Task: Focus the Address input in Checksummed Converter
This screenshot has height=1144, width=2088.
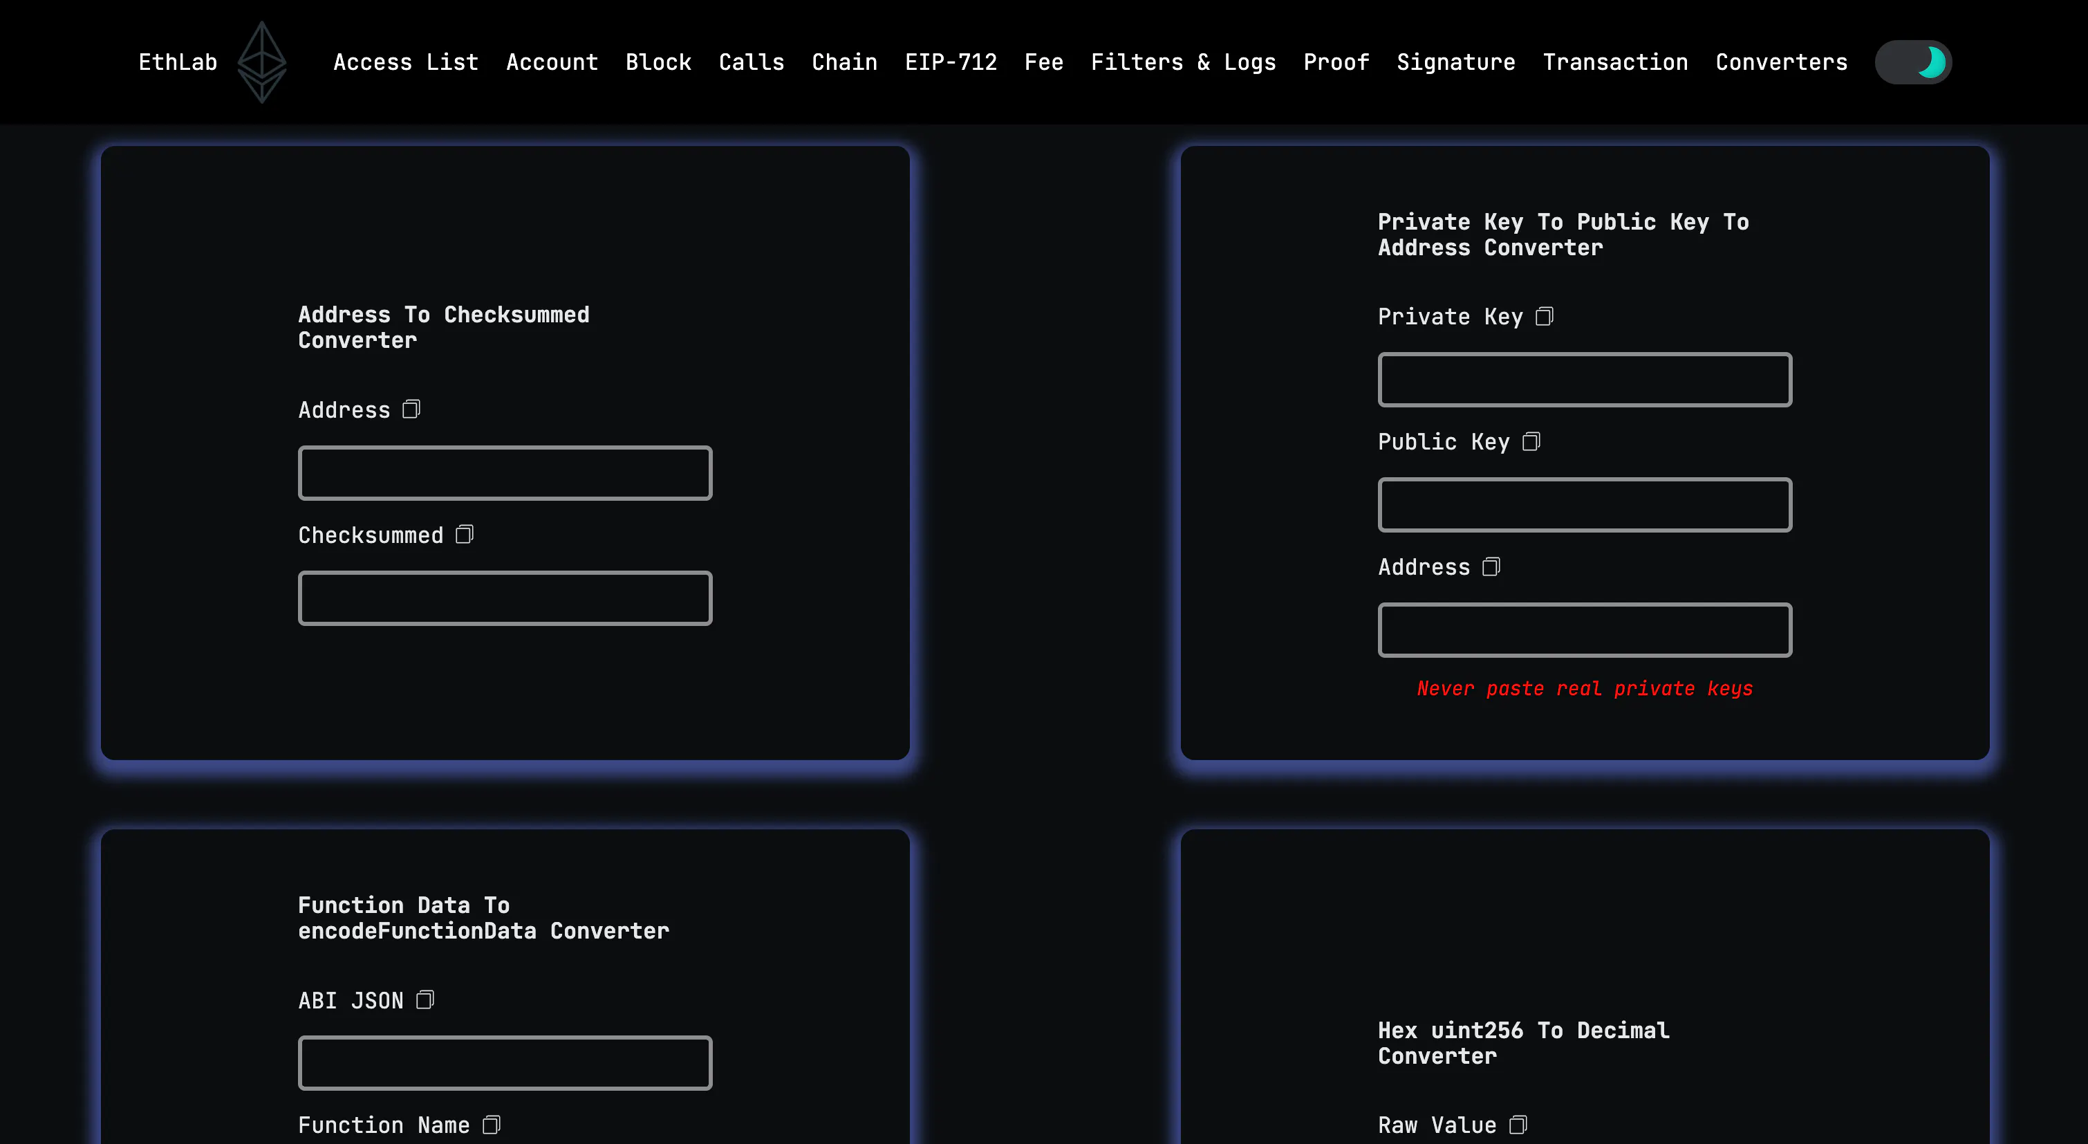Action: (x=505, y=472)
